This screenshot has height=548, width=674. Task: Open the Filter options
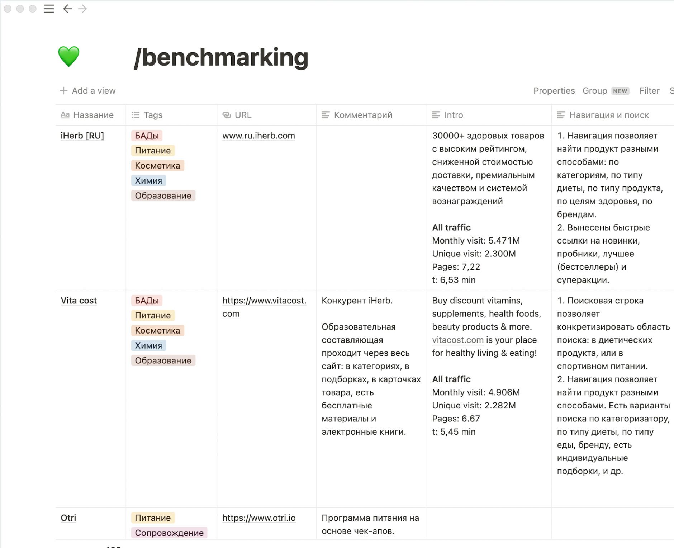649,91
